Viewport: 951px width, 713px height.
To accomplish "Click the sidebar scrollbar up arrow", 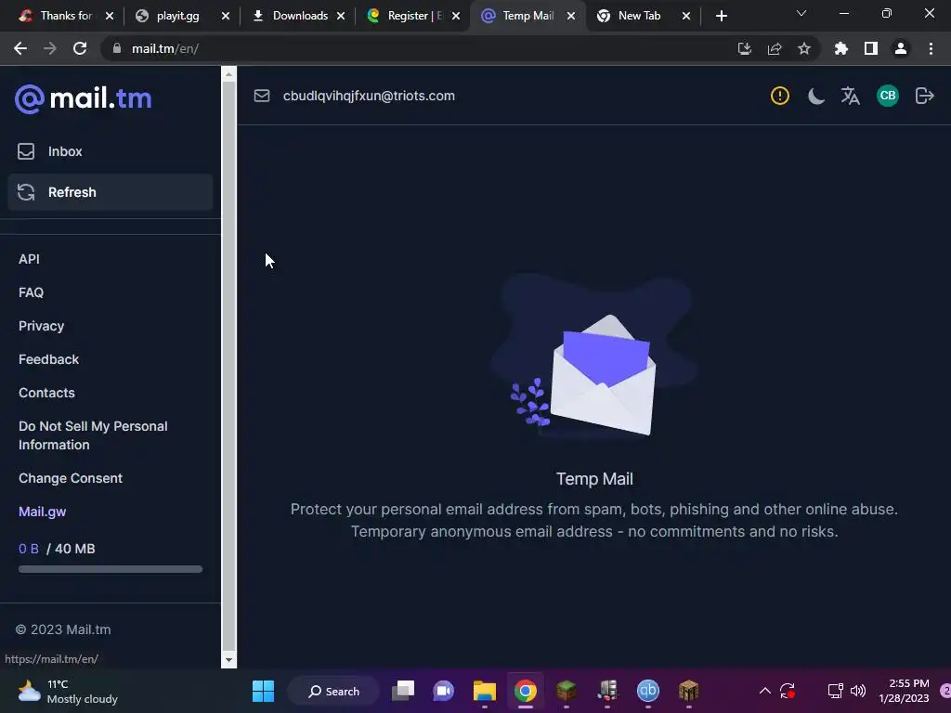I will (x=228, y=74).
